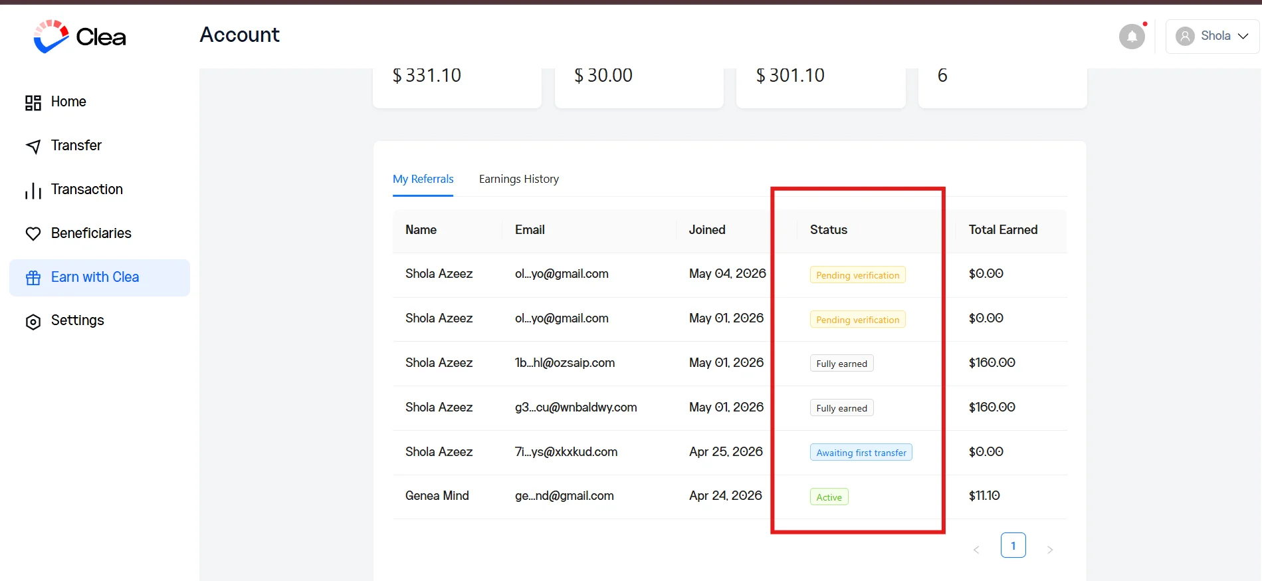
Task: Click the $11.10 total earned value
Action: coord(984,496)
